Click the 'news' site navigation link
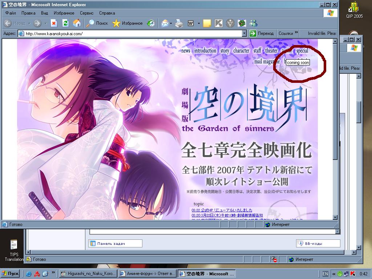Image resolution: width=372 pixels, height=279 pixels. point(186,50)
